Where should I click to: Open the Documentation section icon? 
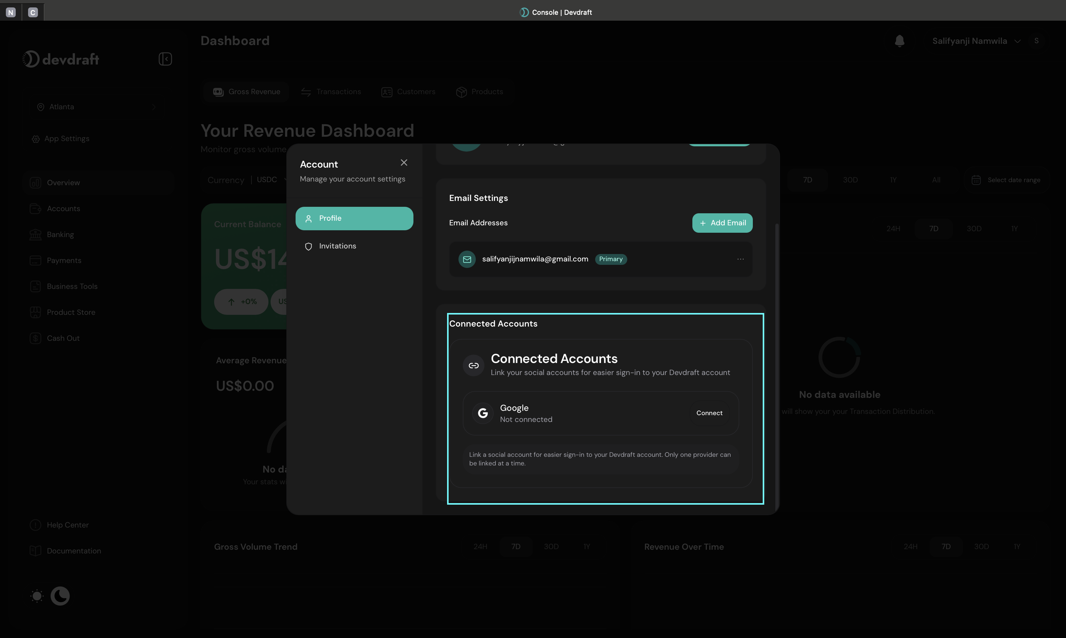click(x=36, y=551)
